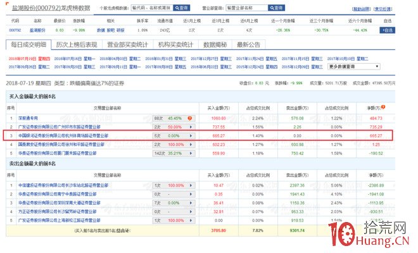This screenshot has height=253, width=418.
Task: Select date 2018年07月16日 星期一
Action: point(75,59)
